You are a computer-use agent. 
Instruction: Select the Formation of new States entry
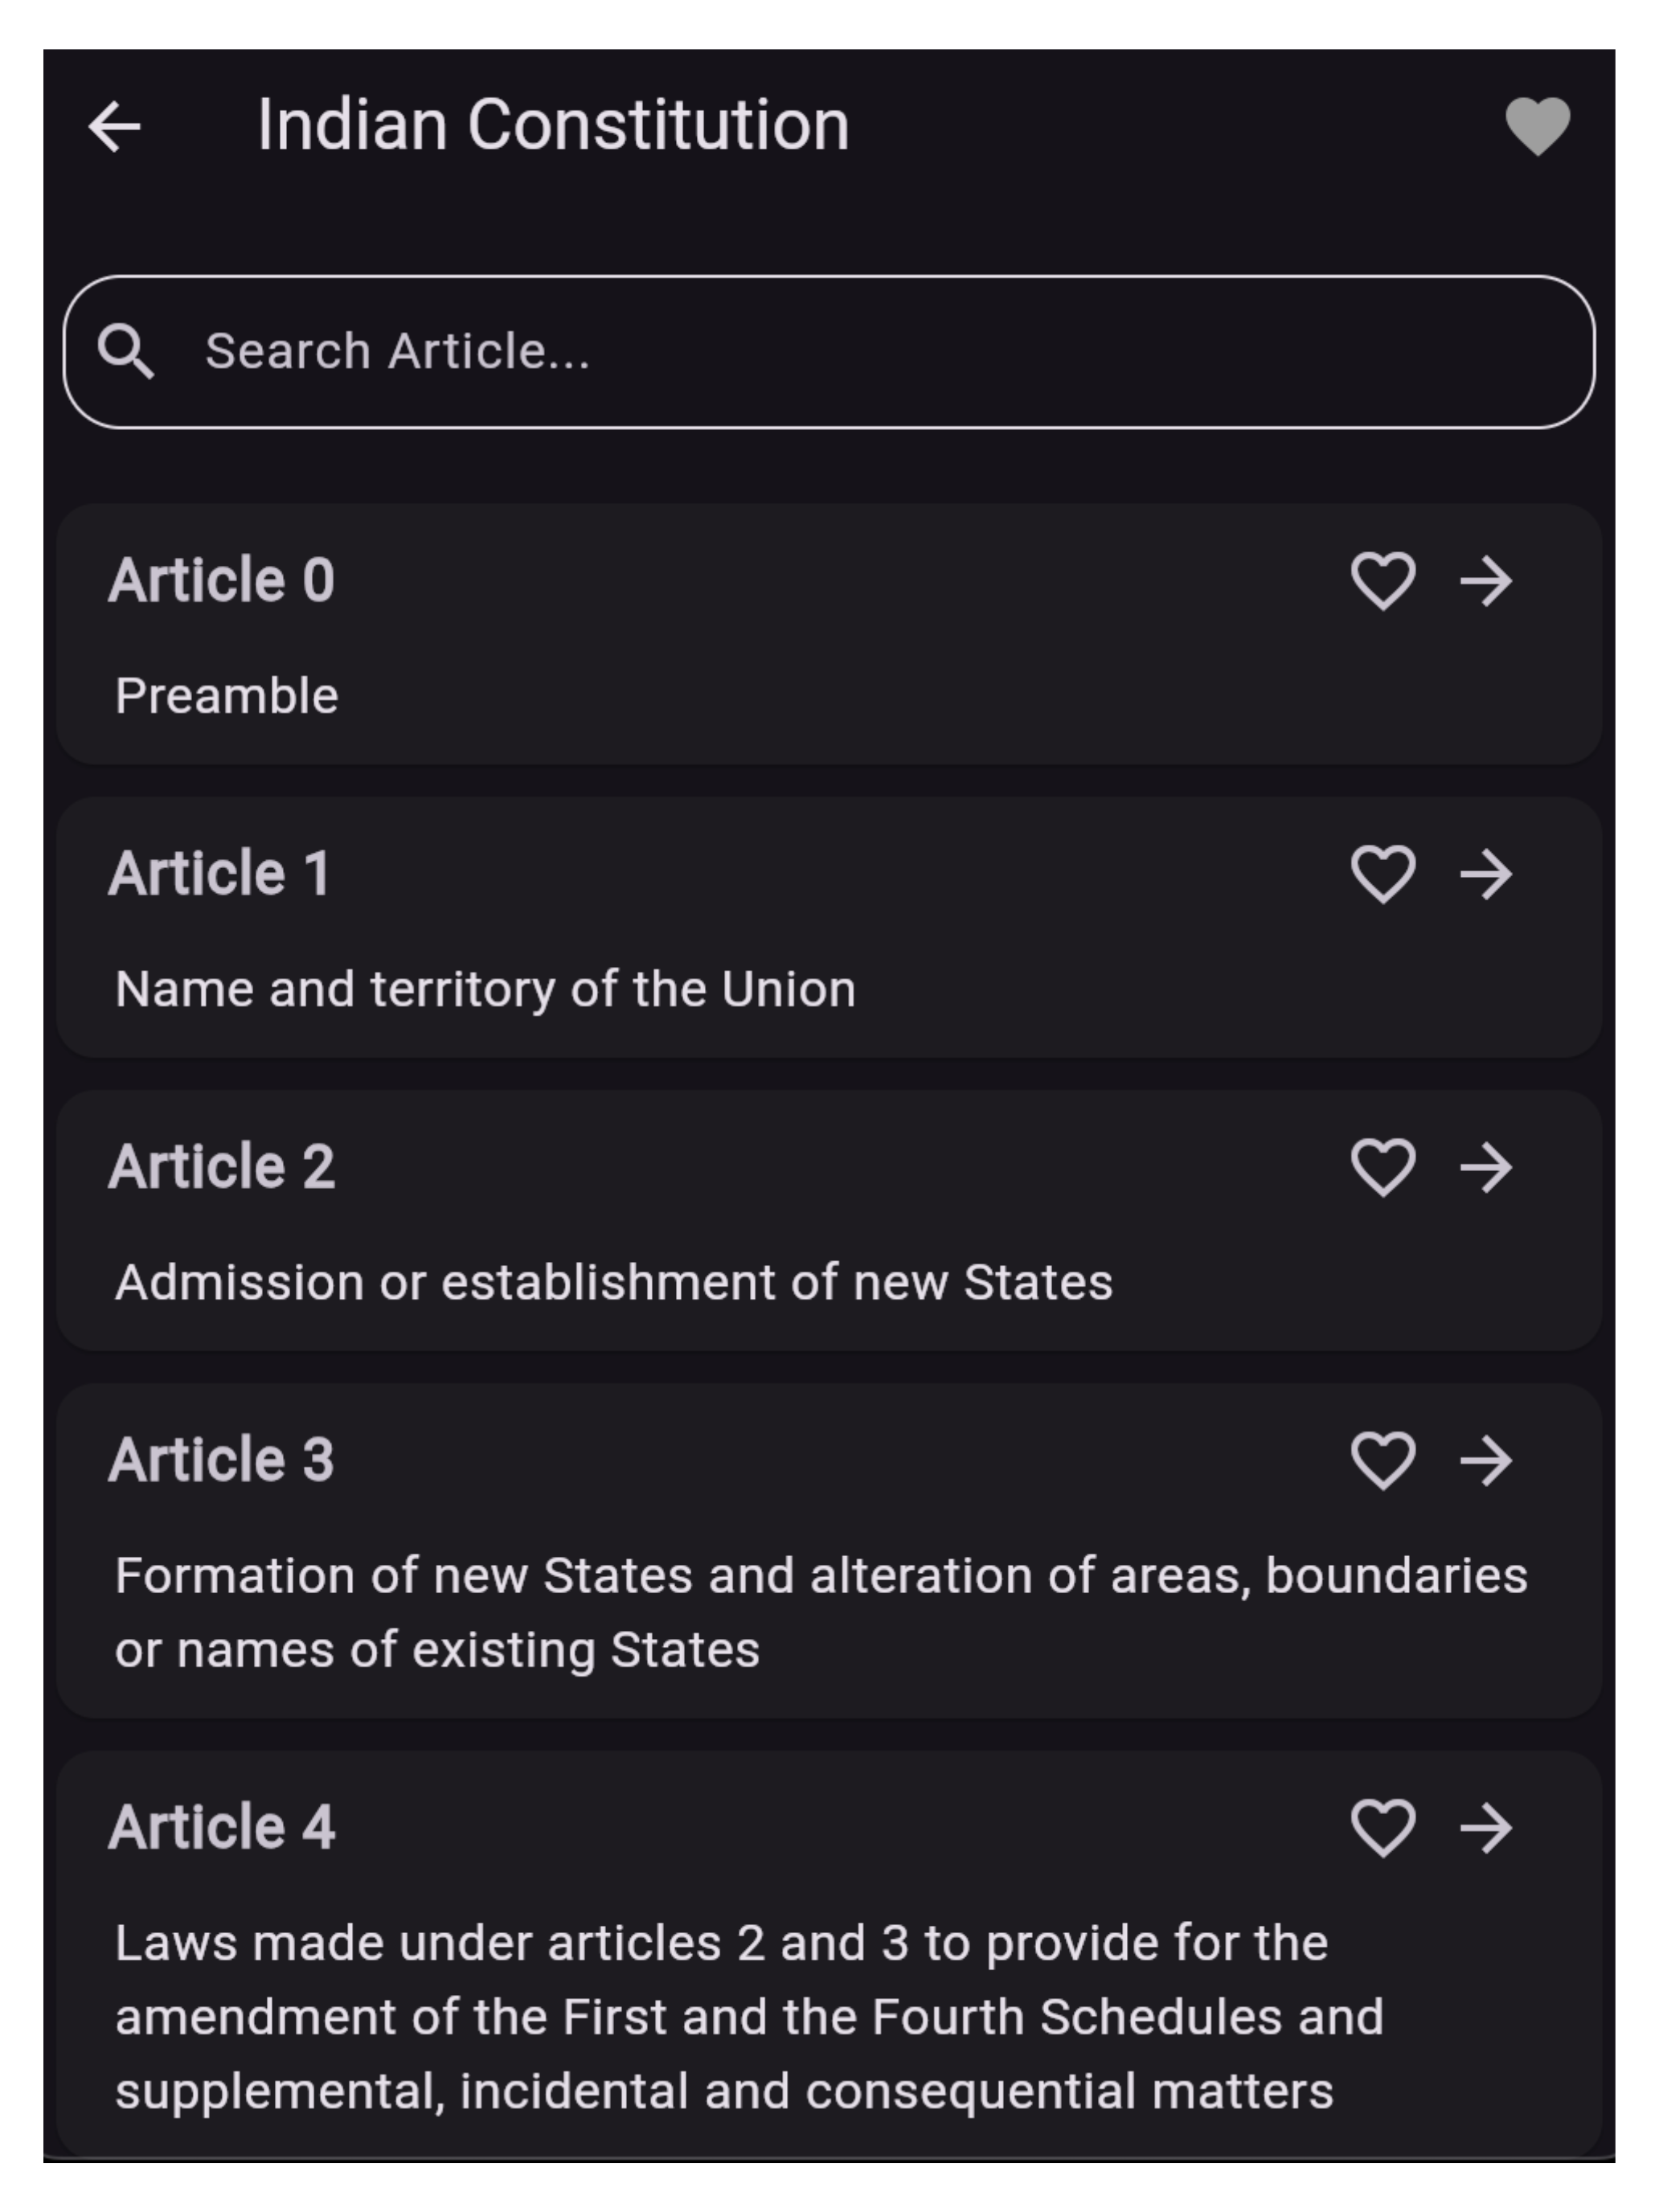point(829,1551)
